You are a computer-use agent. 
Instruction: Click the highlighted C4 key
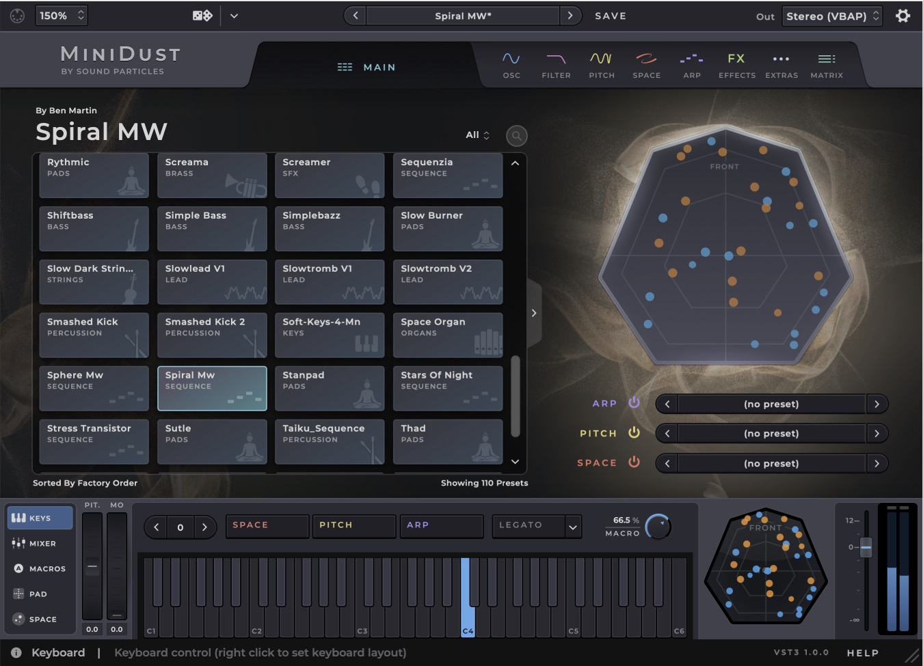(468, 598)
